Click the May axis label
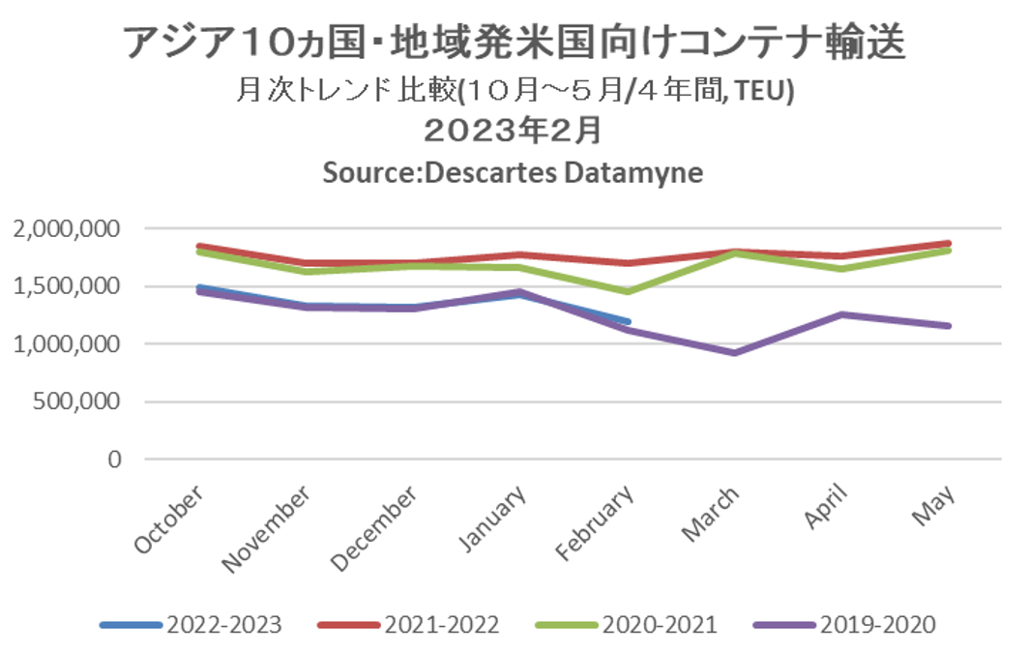1030x653 pixels. pos(934,505)
